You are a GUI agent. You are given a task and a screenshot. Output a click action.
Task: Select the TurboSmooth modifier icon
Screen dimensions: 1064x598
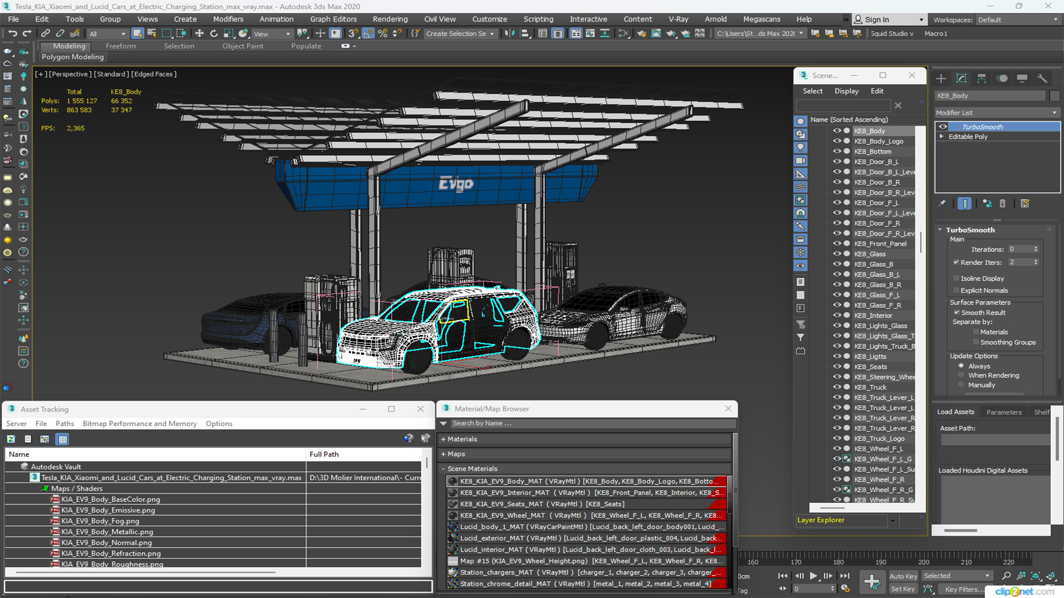pyautogui.click(x=943, y=126)
